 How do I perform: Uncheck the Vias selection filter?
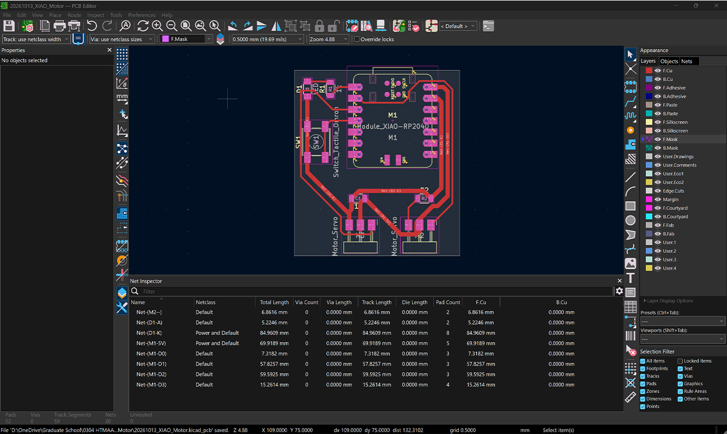point(680,376)
